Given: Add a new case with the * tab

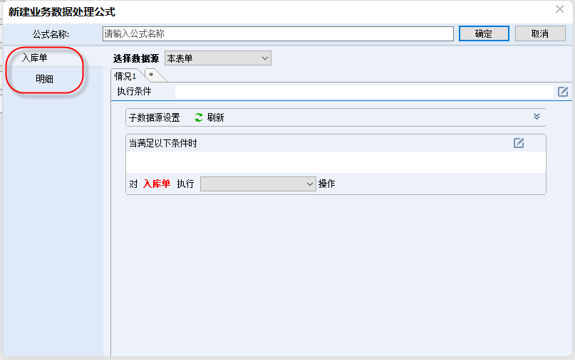Looking at the screenshot, I should point(152,75).
